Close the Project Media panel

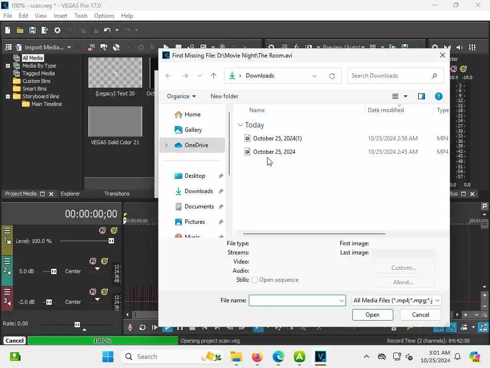coord(51,194)
